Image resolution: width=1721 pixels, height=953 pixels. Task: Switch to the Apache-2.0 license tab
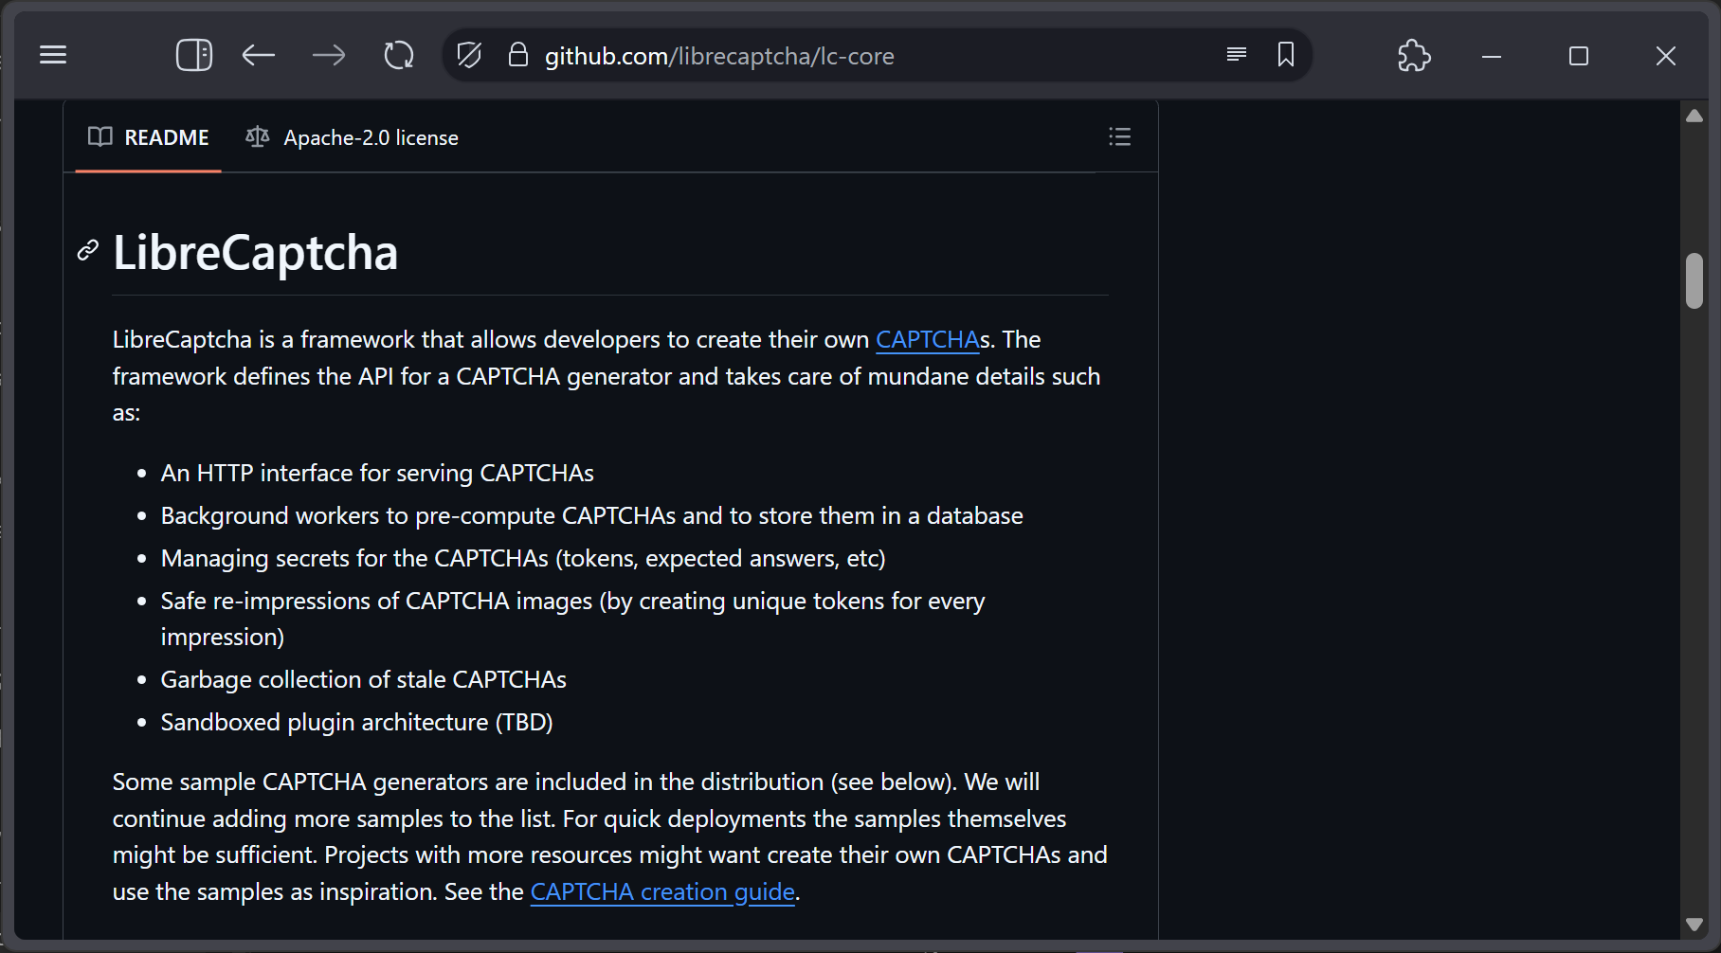352,137
